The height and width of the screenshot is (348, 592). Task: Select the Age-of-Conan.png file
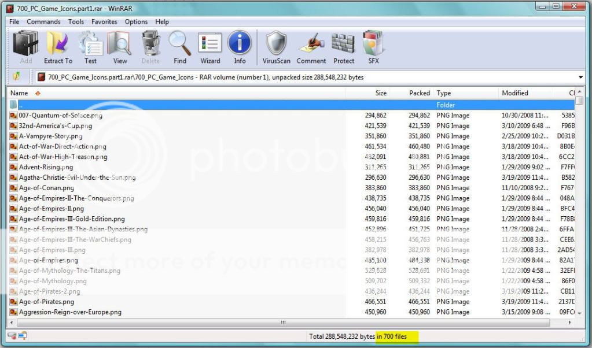pyautogui.click(x=46, y=188)
